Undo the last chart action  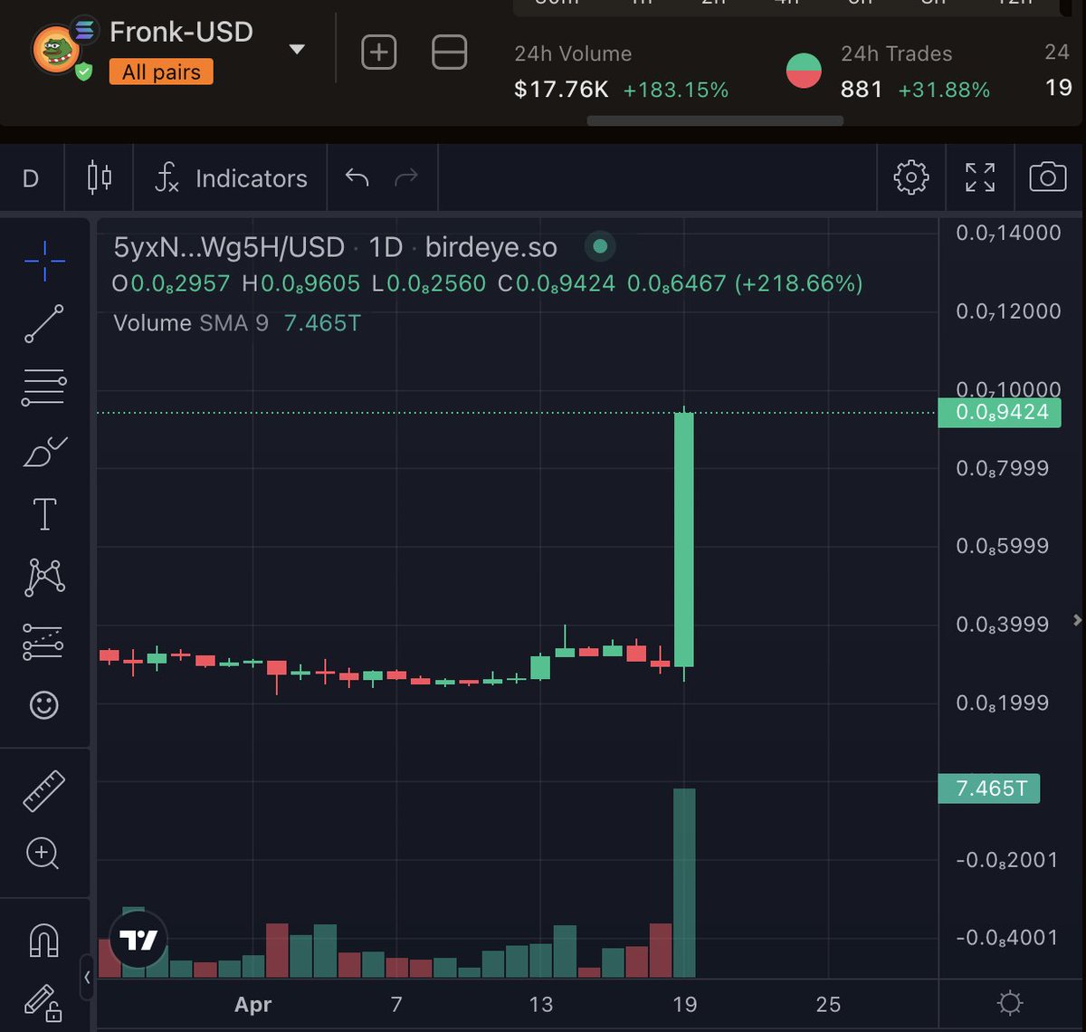357,177
